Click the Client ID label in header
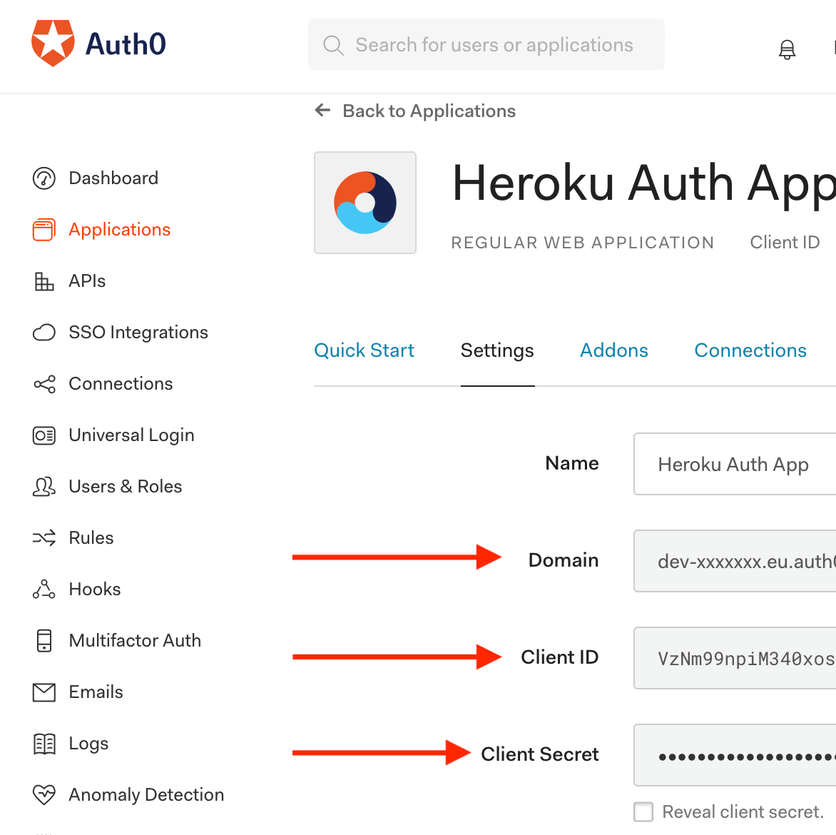The width and height of the screenshot is (836, 835). click(x=785, y=243)
